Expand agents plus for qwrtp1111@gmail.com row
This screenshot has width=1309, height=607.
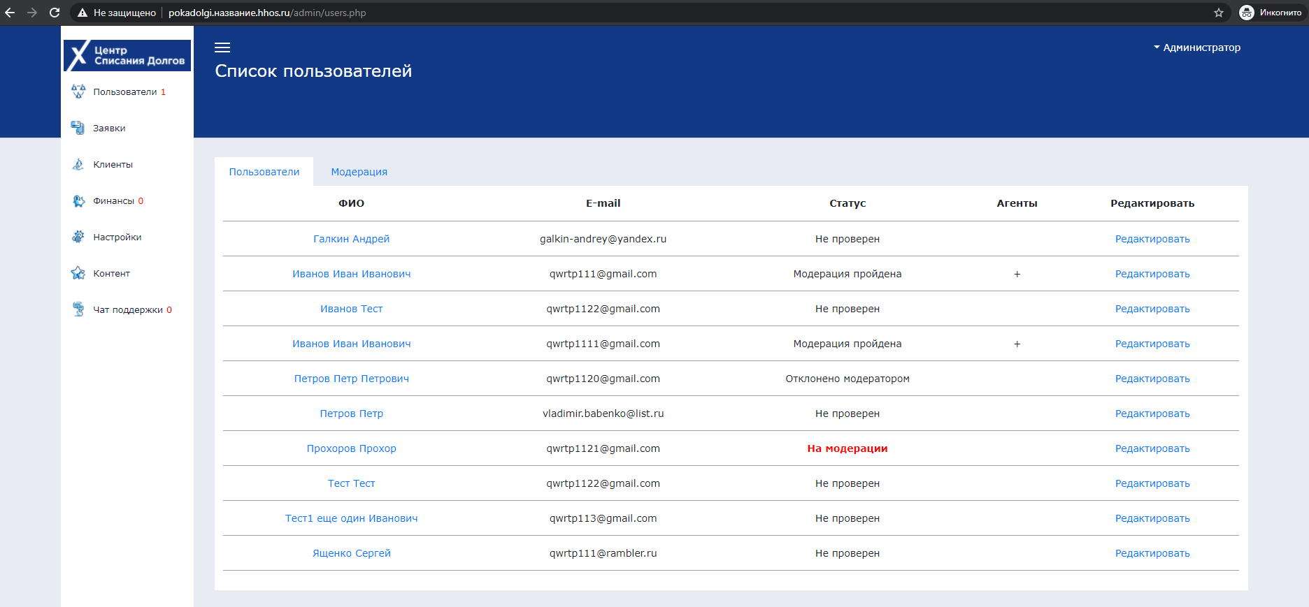(x=1017, y=344)
